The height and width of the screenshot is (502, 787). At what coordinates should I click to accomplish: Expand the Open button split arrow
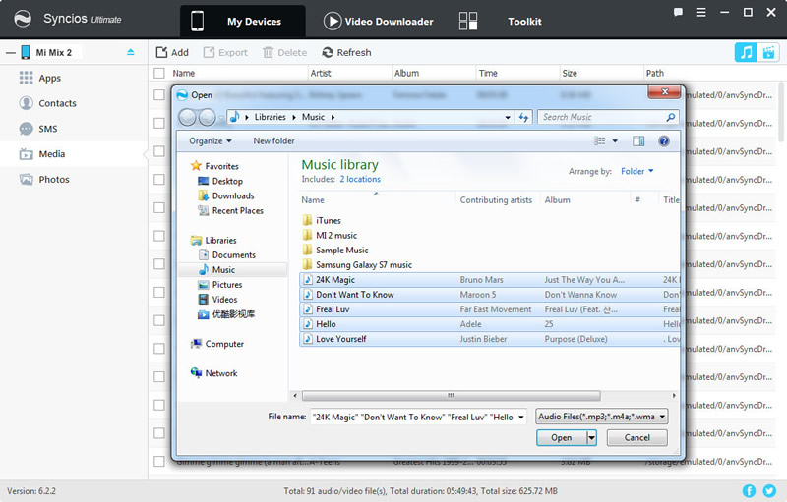592,438
